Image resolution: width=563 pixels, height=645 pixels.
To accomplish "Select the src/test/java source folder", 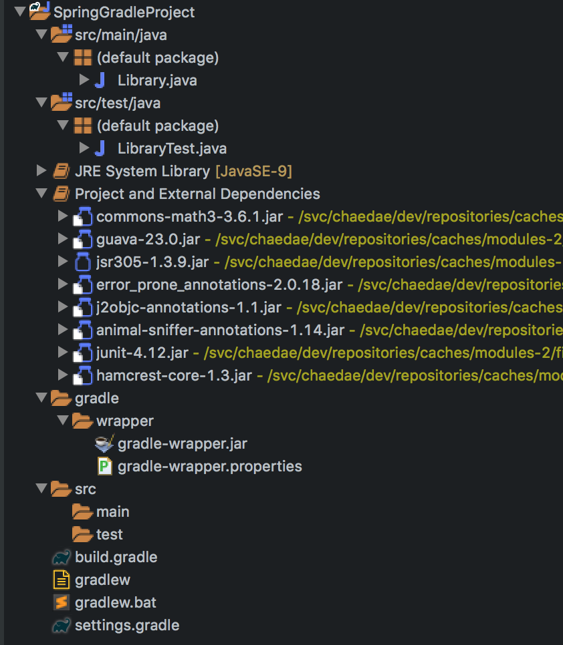I will 117,103.
